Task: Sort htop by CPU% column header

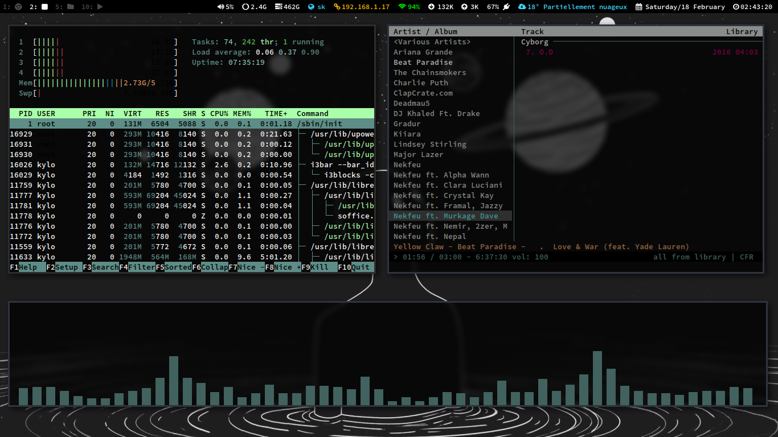Action: point(219,113)
